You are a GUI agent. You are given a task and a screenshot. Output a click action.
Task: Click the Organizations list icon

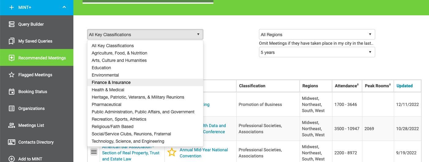(x=12, y=108)
